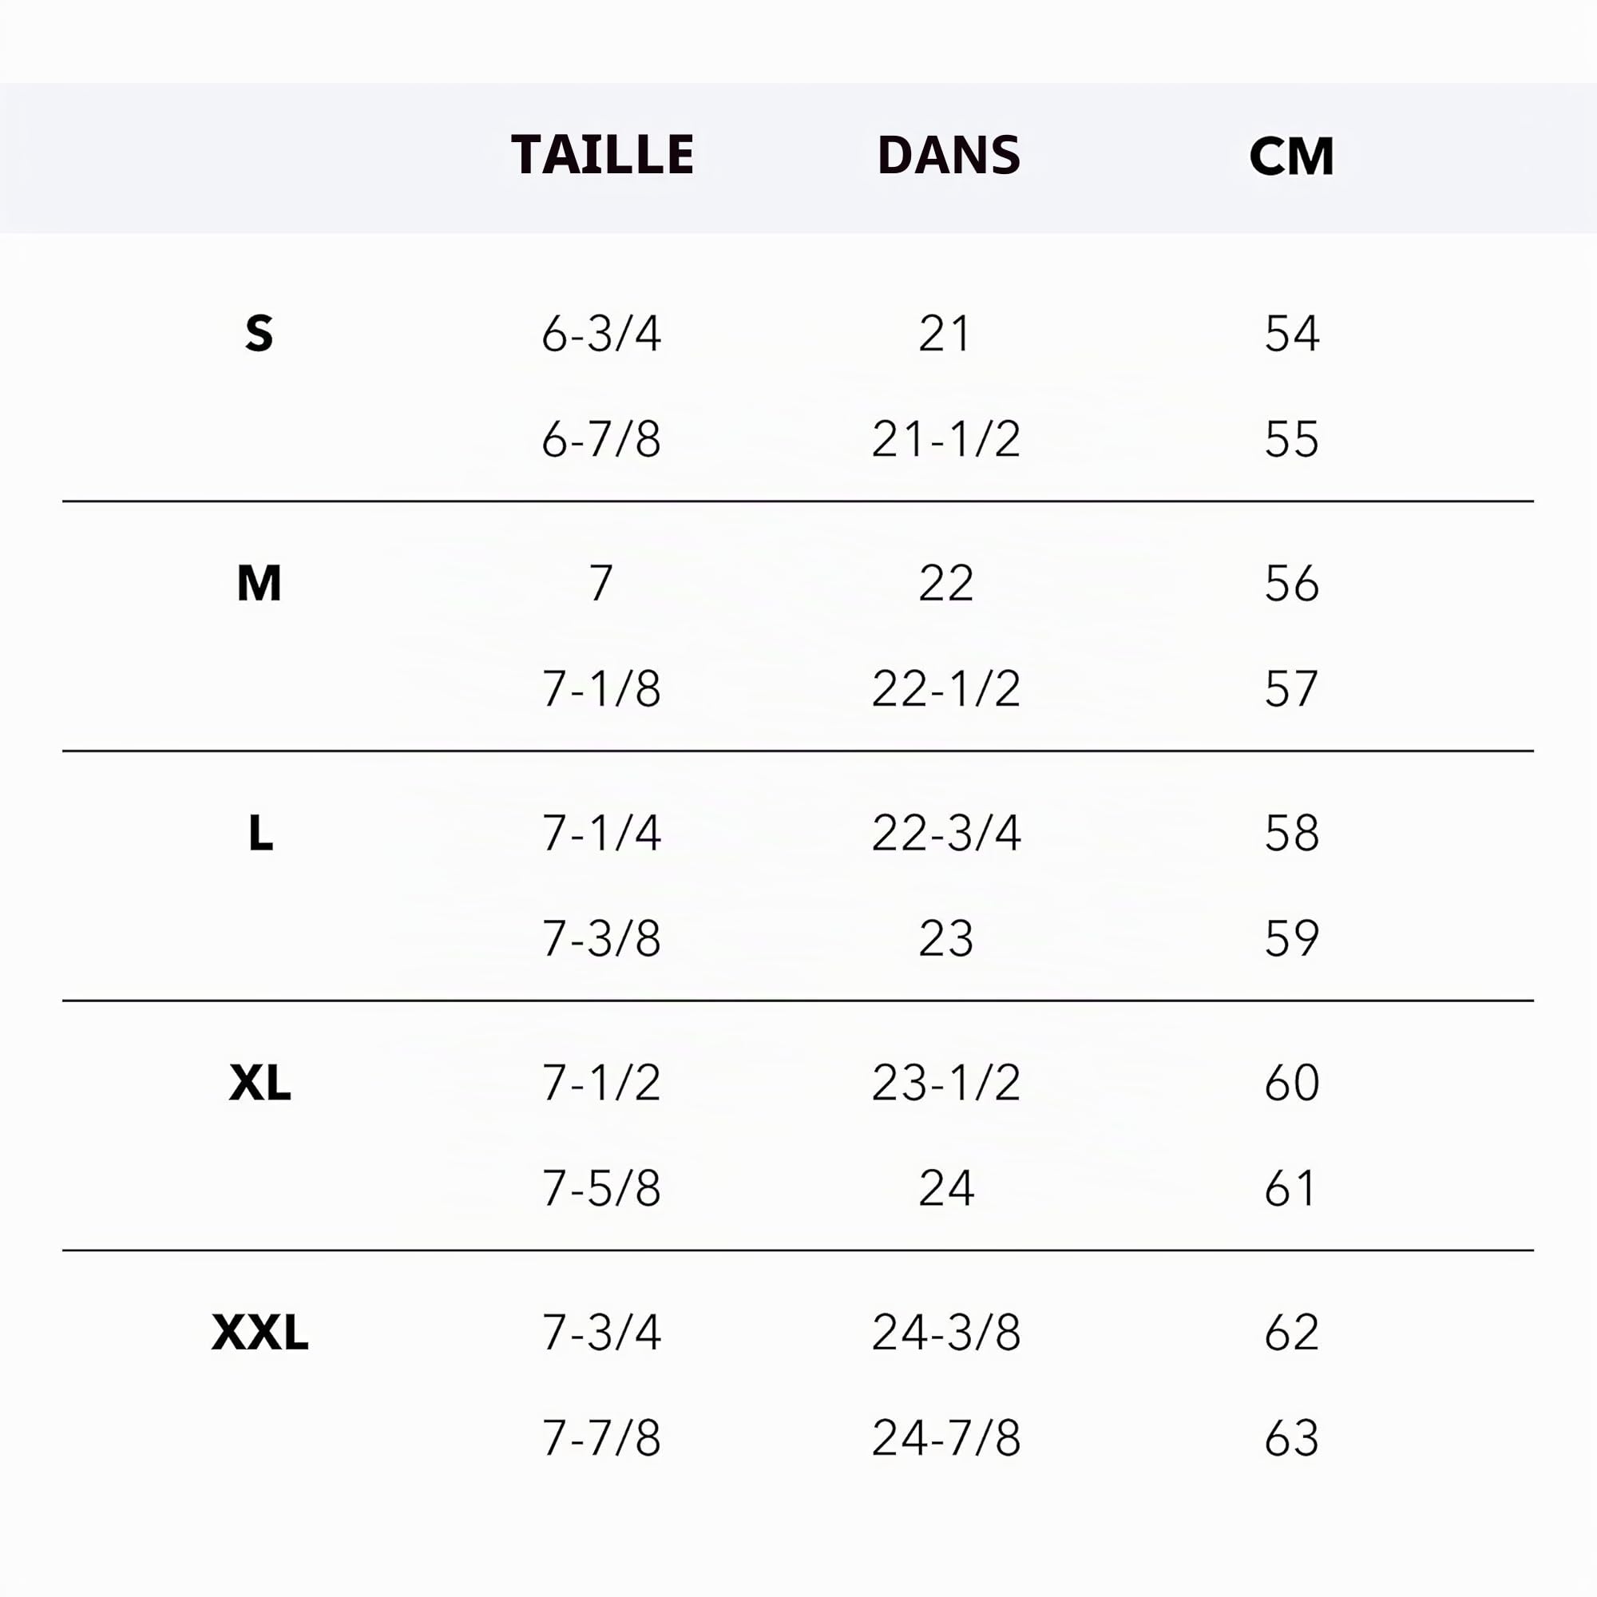Click the 63 cm value
This screenshot has height=1597, width=1597.
coord(1292,1437)
